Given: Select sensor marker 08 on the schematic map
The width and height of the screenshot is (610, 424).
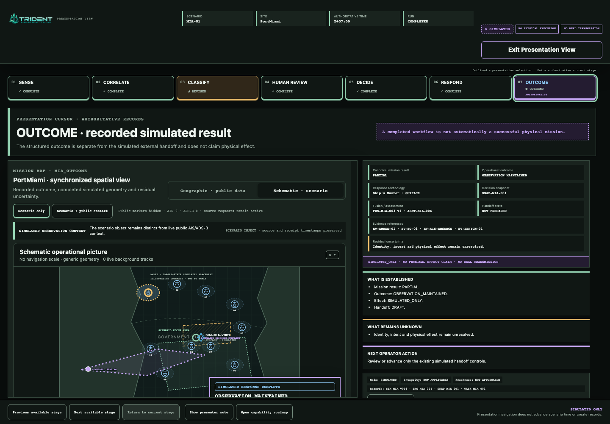Looking at the screenshot, I should coord(191,346).
